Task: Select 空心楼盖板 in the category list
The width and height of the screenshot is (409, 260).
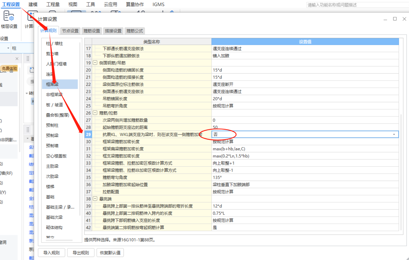Action: pyautogui.click(x=56, y=156)
